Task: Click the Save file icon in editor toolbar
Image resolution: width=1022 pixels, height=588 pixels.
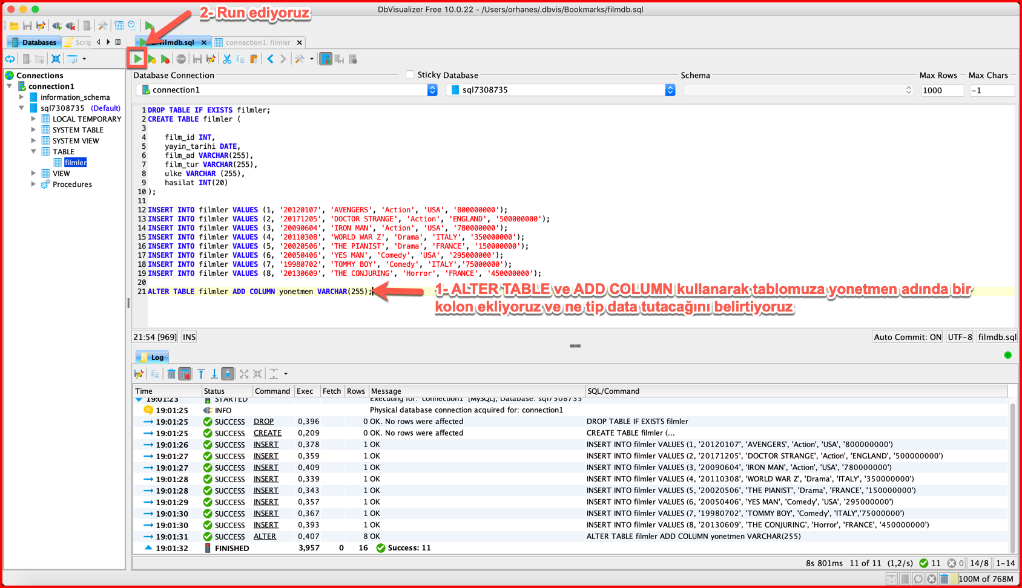Action: [x=197, y=59]
